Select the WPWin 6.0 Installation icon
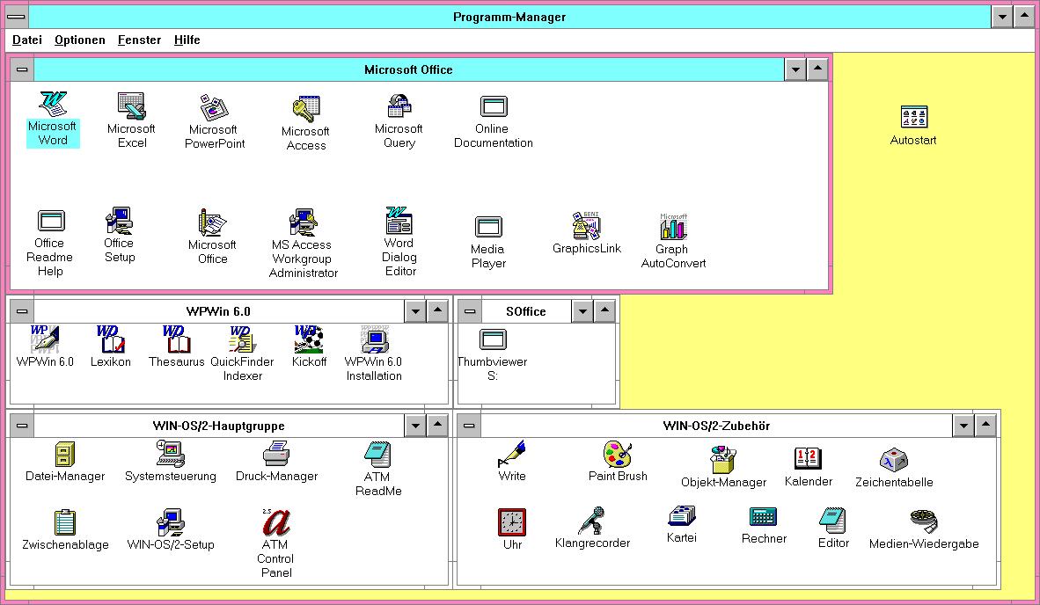The height and width of the screenshot is (605, 1040). [374, 339]
